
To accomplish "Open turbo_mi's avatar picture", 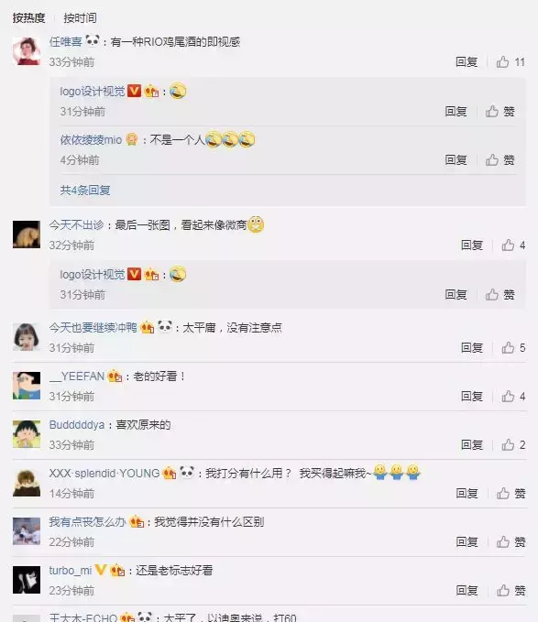I will point(27,580).
